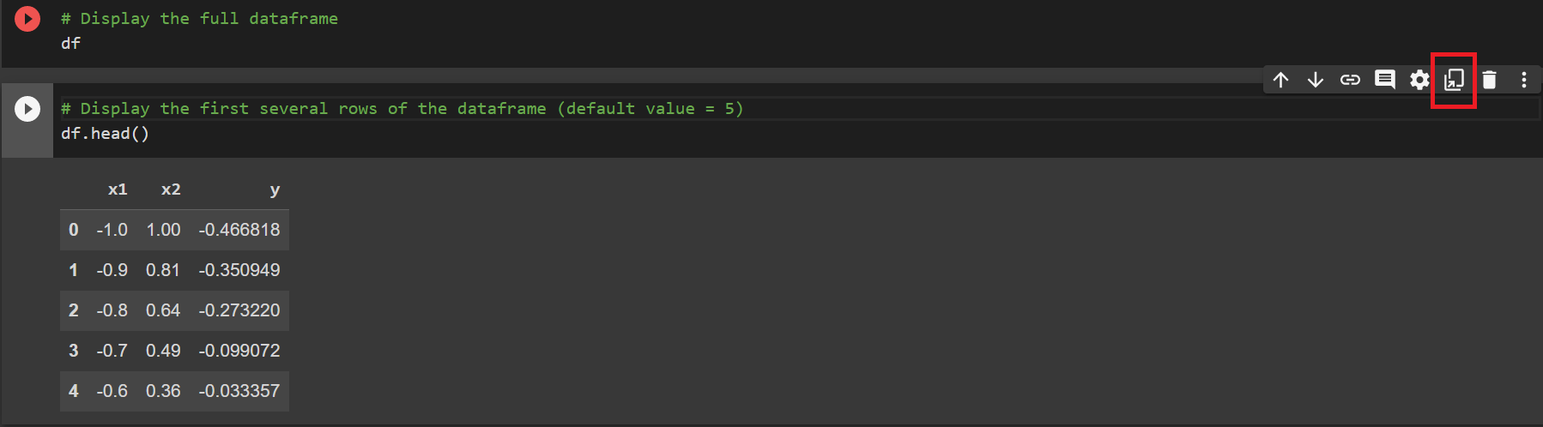Viewport: 1543px width, 427px height.
Task: Move the cell down
Action: pyautogui.click(x=1315, y=80)
